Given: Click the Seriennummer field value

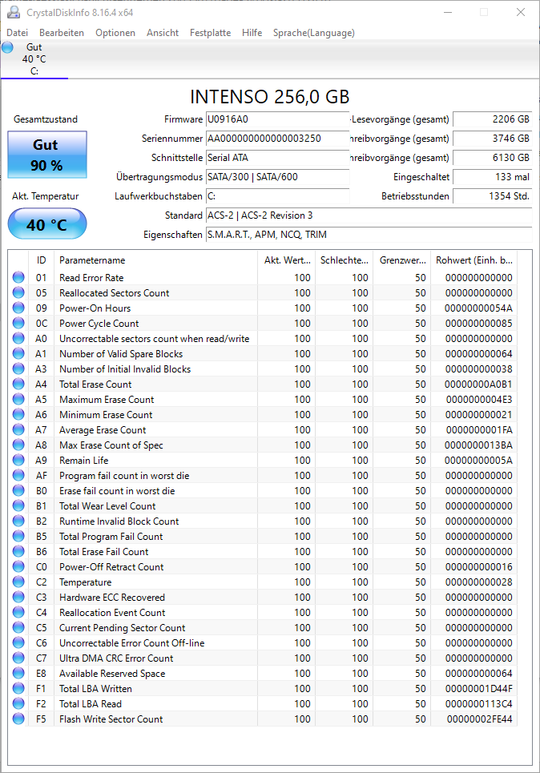Looking at the screenshot, I should pos(277,139).
